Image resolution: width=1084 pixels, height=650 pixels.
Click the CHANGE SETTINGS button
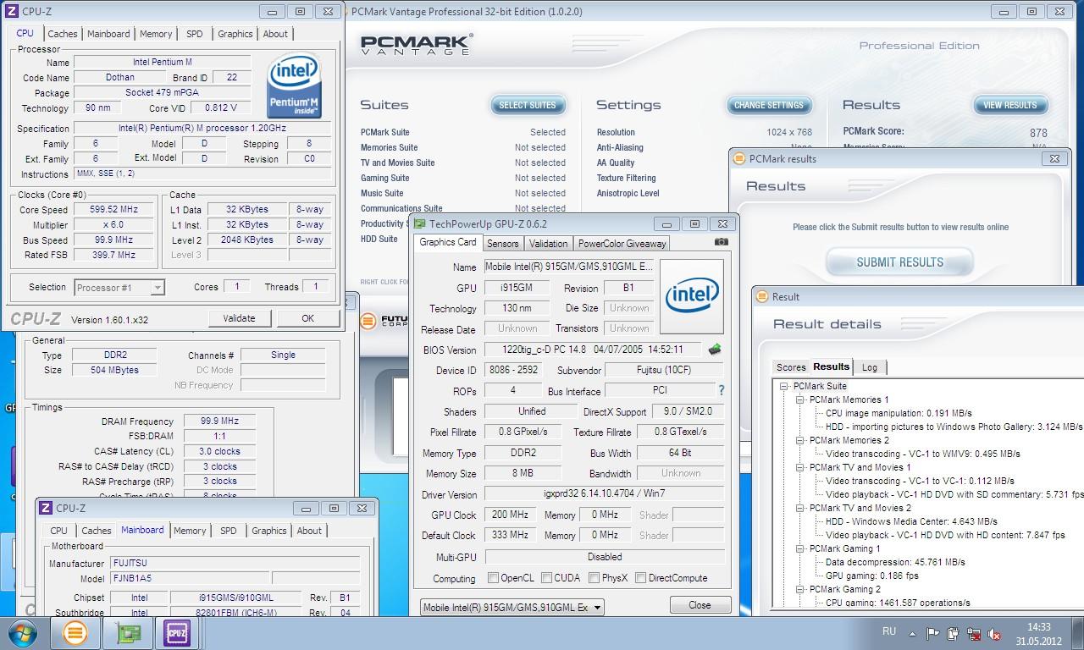pos(769,105)
